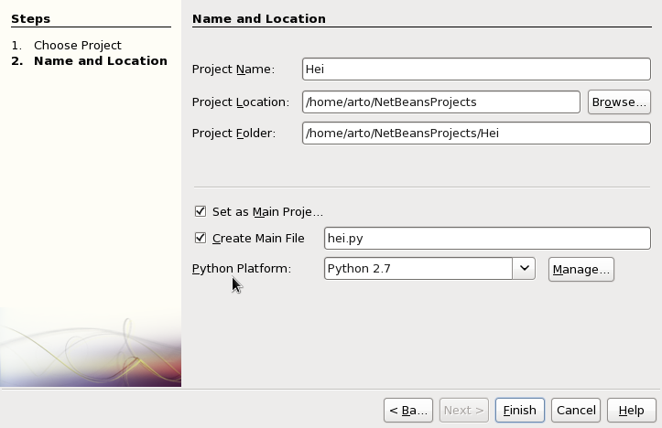The height and width of the screenshot is (428, 662).
Task: Click the Project Name text field
Action: click(476, 70)
